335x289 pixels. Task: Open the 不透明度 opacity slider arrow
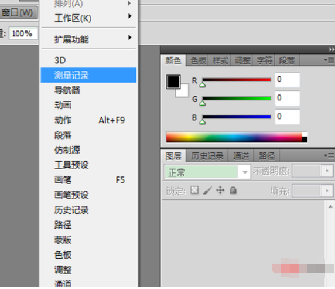pyautogui.click(x=327, y=171)
